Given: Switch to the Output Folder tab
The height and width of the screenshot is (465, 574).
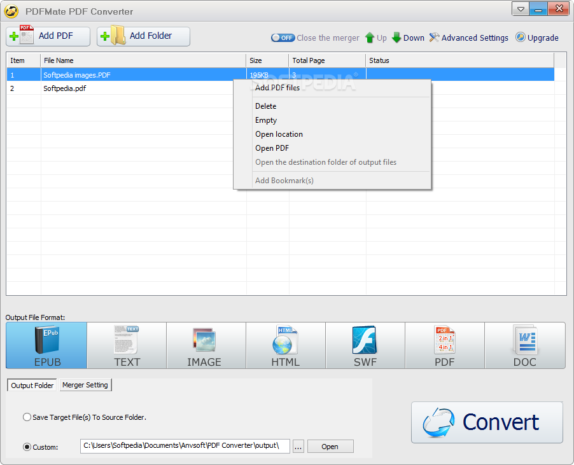Looking at the screenshot, I should point(32,385).
